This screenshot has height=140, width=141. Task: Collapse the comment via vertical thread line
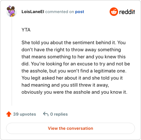12,61
